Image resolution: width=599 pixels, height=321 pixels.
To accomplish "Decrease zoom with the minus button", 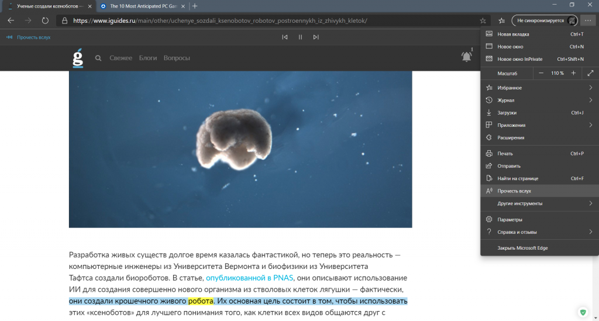I will tap(539, 73).
